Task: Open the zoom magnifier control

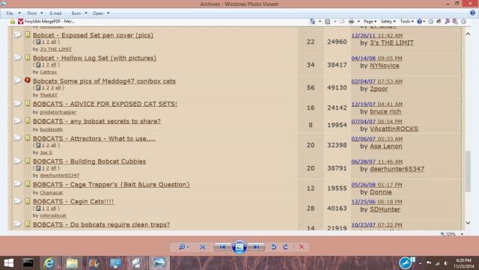Action: pos(183,247)
